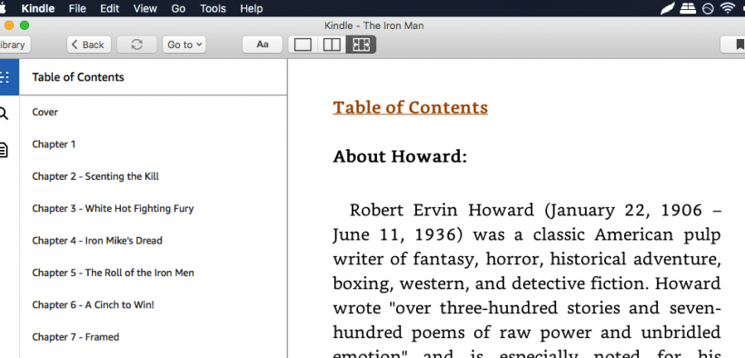Jump to Chapter 1
Image resolution: width=745 pixels, height=358 pixels.
pyautogui.click(x=54, y=144)
